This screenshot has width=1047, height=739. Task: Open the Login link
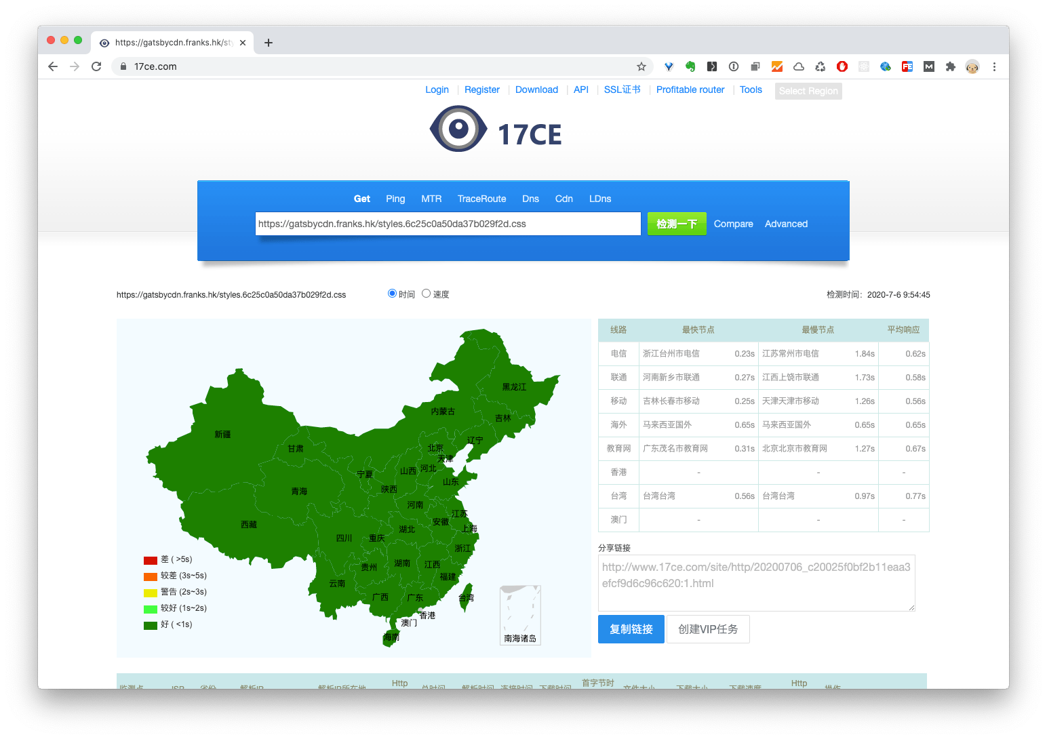tap(437, 89)
